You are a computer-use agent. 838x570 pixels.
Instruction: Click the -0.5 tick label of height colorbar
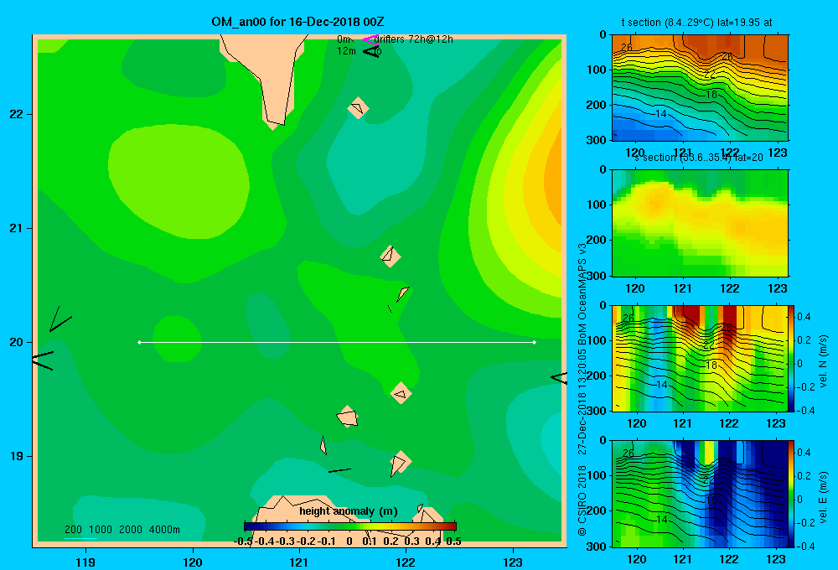[243, 541]
